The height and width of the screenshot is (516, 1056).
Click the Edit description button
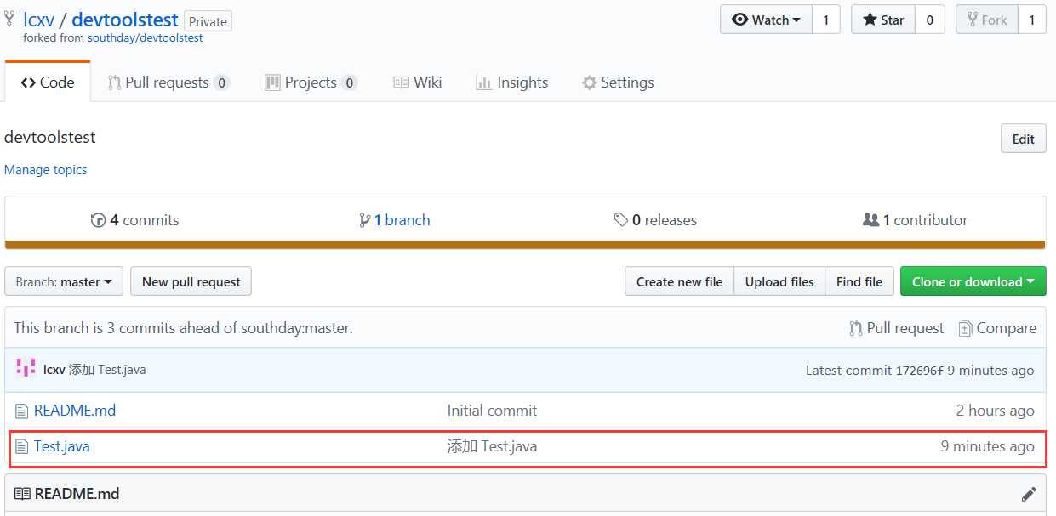[x=1023, y=139]
